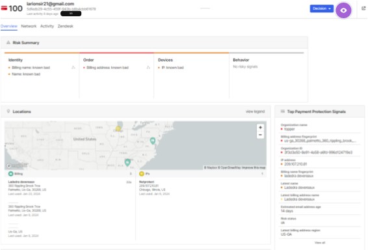Screen dimensions: 368x250
Task: Click the green marker near the East Coast
Action: tap(153, 141)
